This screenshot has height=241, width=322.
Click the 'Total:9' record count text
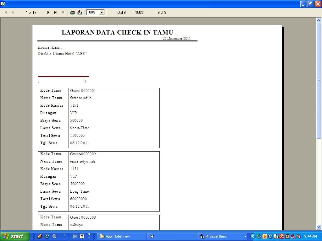[x=120, y=13]
